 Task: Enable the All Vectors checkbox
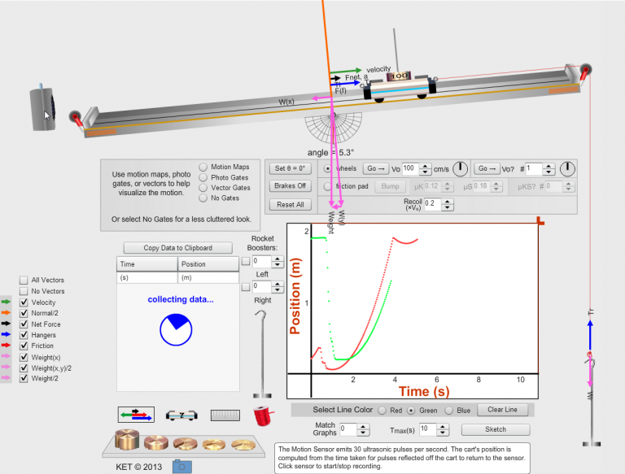point(23,280)
